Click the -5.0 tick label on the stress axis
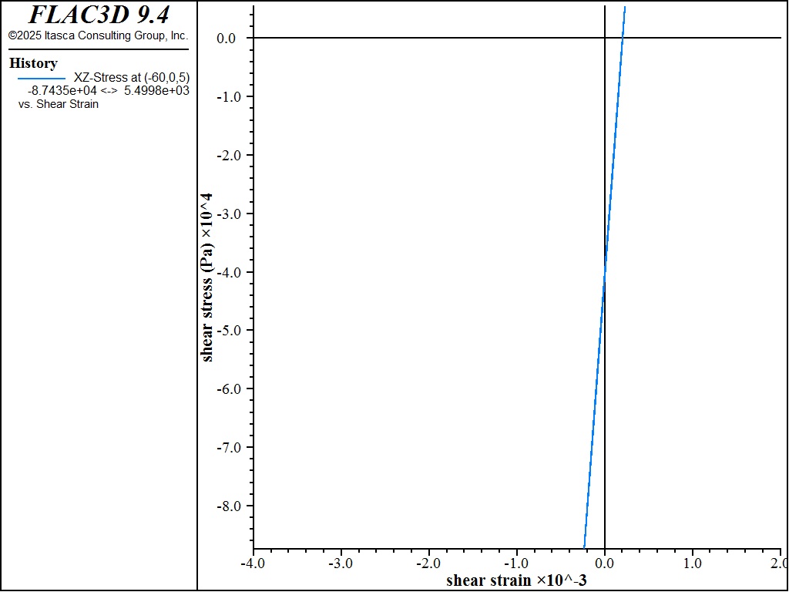 click(x=230, y=330)
